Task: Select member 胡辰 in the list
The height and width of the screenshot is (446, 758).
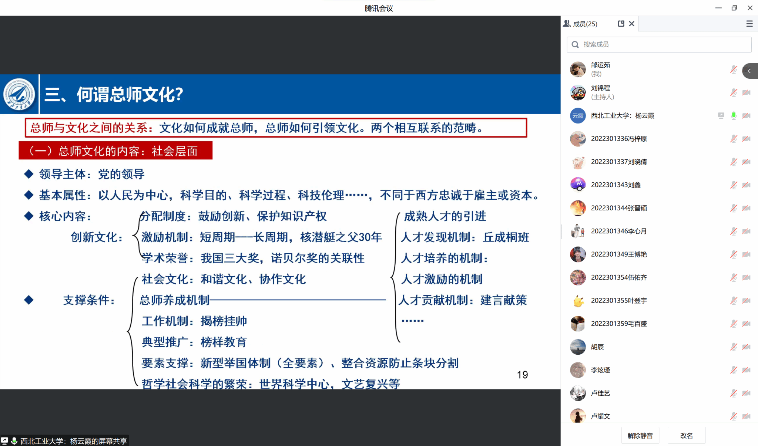Action: (x=597, y=347)
